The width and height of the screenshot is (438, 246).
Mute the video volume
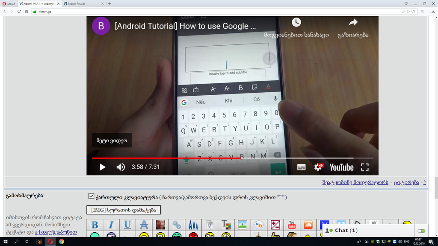pos(120,167)
